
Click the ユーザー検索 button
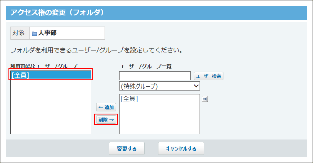[208, 76]
